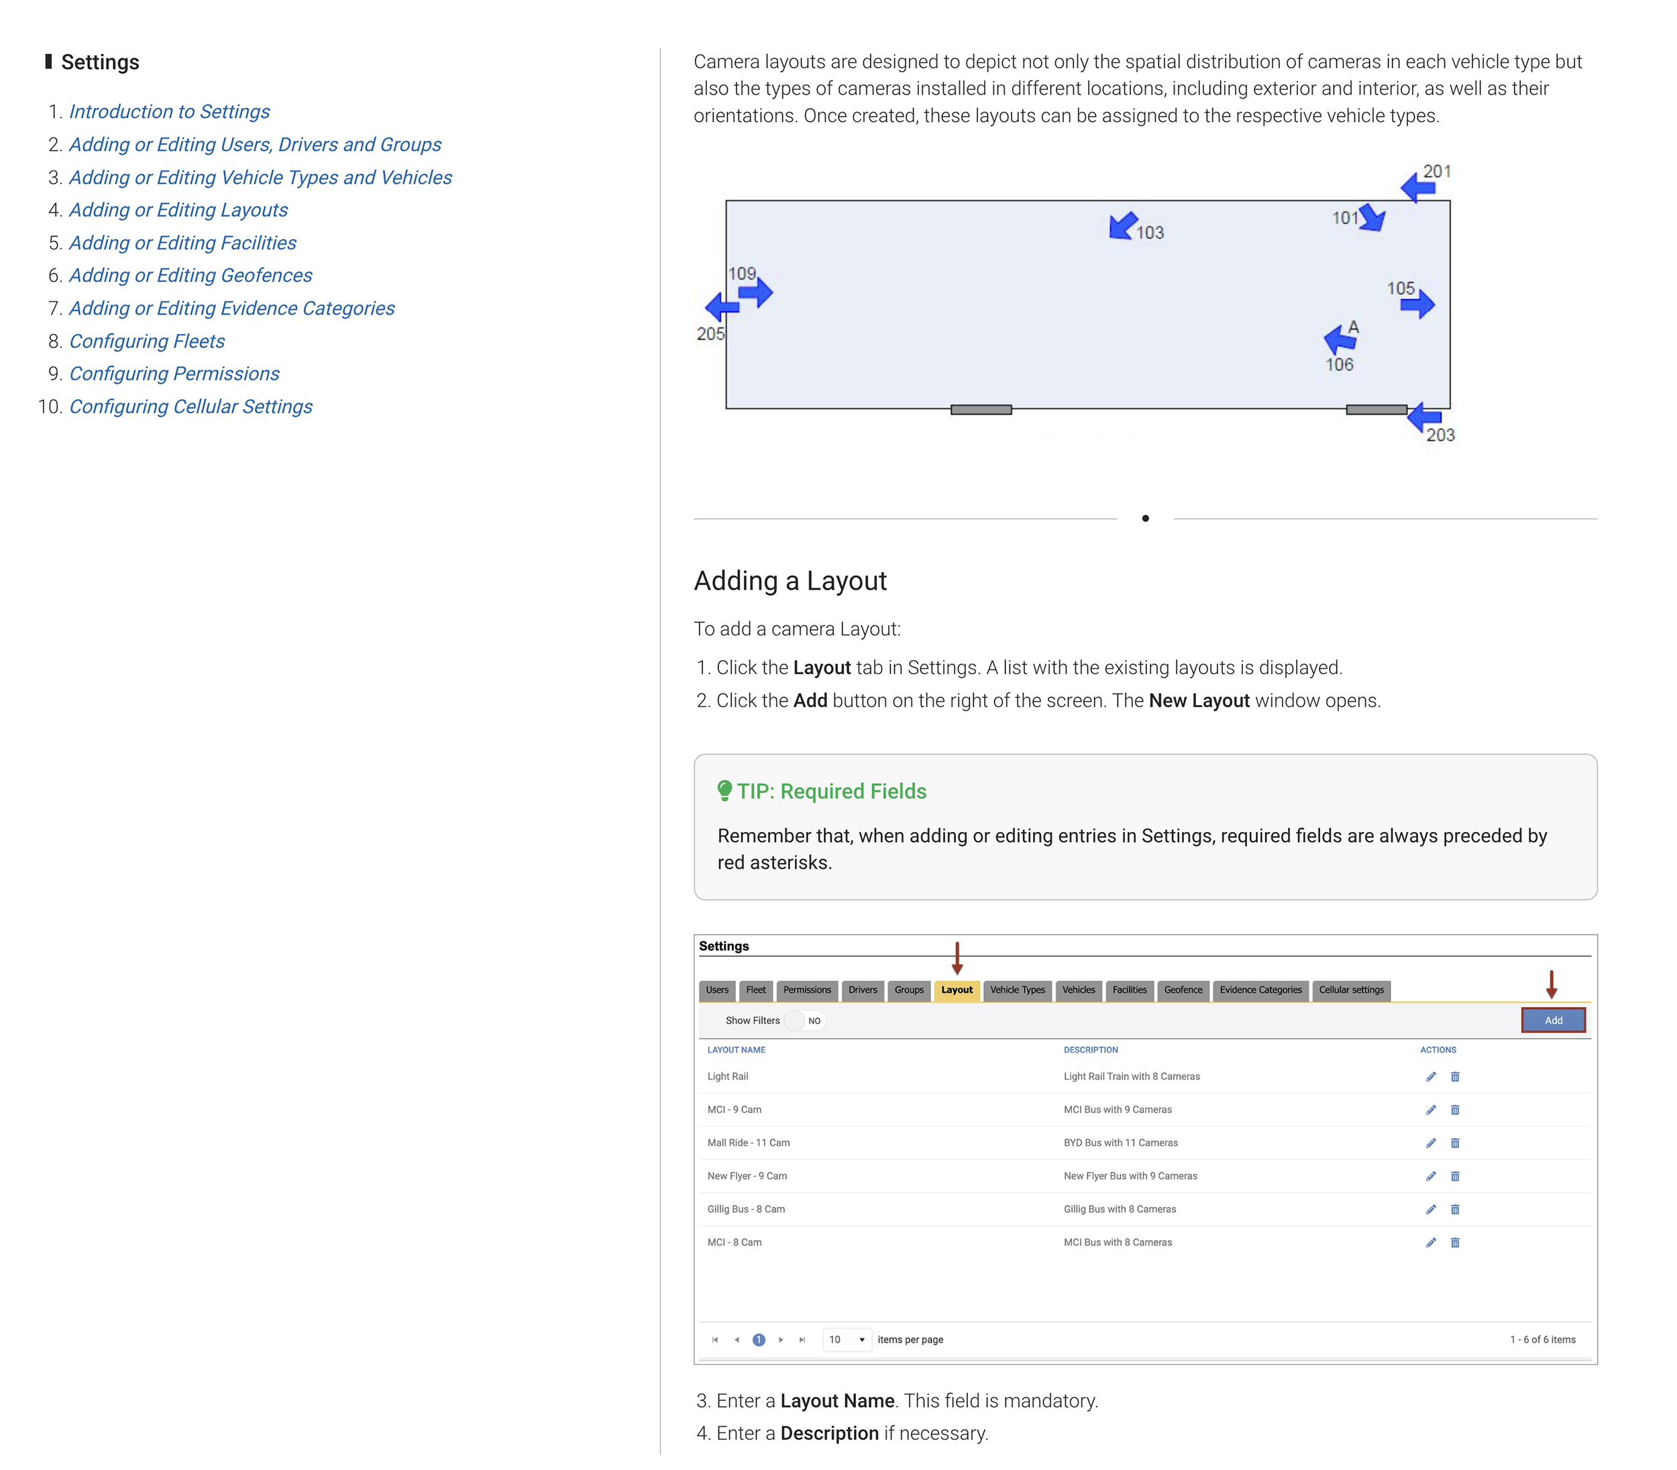Viewport: 1677px width, 1470px height.
Task: Click the next page arrow in pager
Action: tap(781, 1340)
